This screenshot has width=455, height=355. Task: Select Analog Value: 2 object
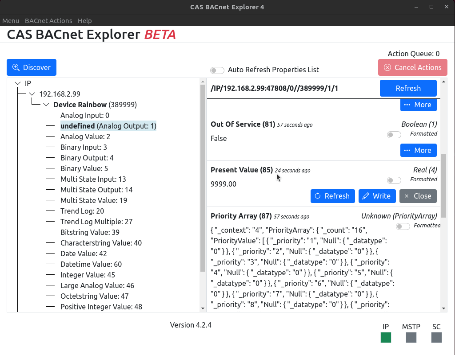[85, 137]
